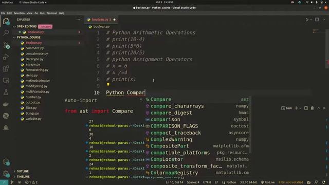Open the File menu
The image size is (329, 185).
pos(3,13)
